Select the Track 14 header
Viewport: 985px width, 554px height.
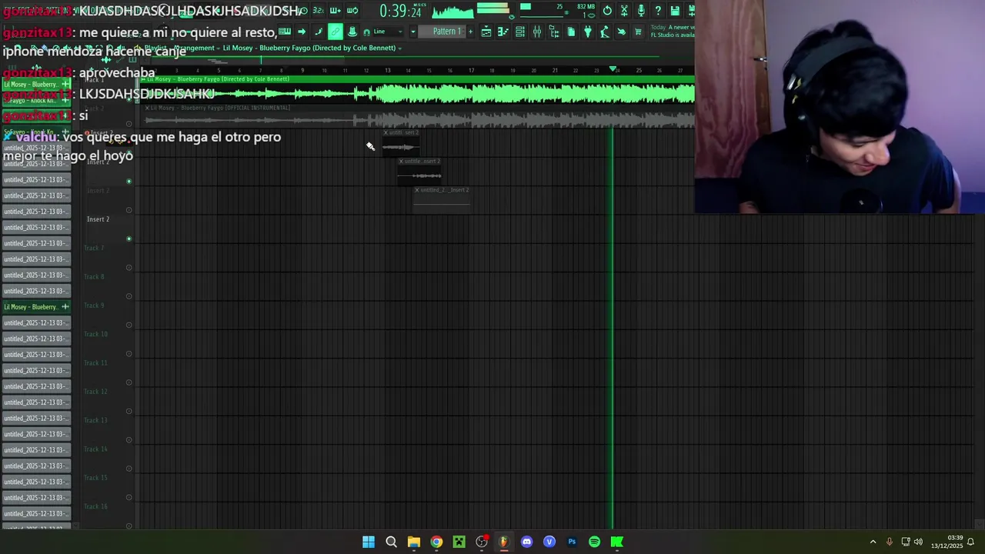[106, 458]
